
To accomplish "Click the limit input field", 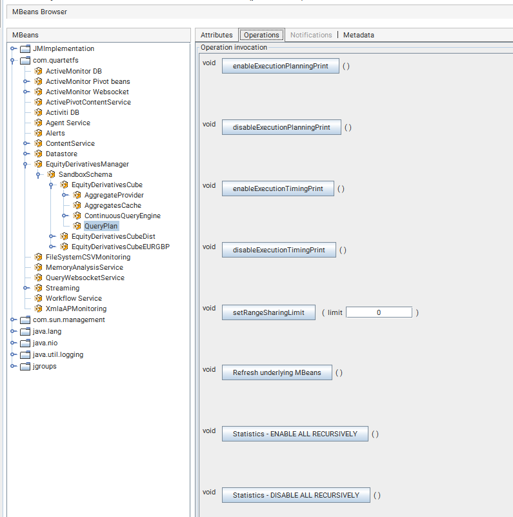I will [x=379, y=312].
